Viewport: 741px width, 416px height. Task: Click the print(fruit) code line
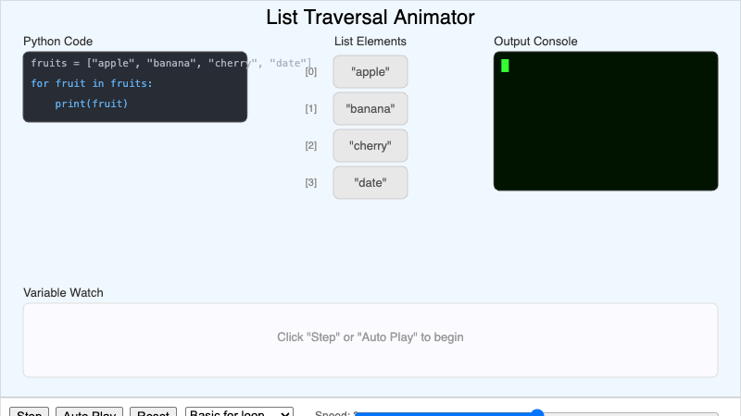point(91,104)
